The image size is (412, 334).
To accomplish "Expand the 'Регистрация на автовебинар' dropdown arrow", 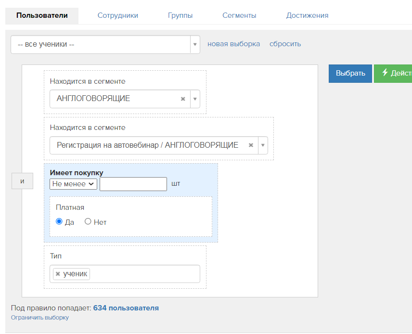I will pos(263,145).
